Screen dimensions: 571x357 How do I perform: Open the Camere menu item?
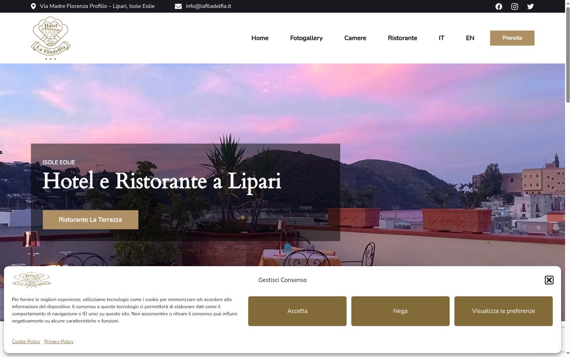[355, 38]
